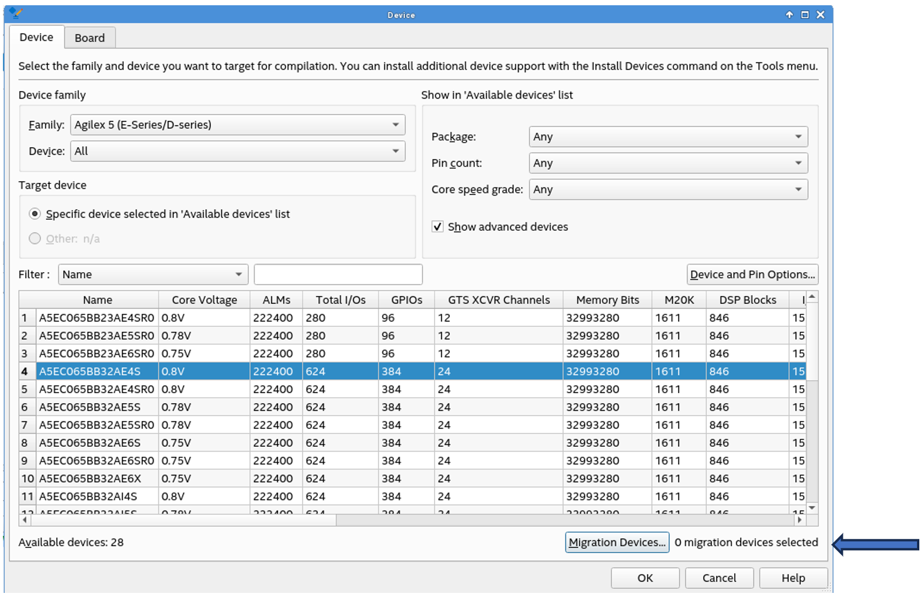Switch to the Board tab
The height and width of the screenshot is (597, 924).
[89, 38]
